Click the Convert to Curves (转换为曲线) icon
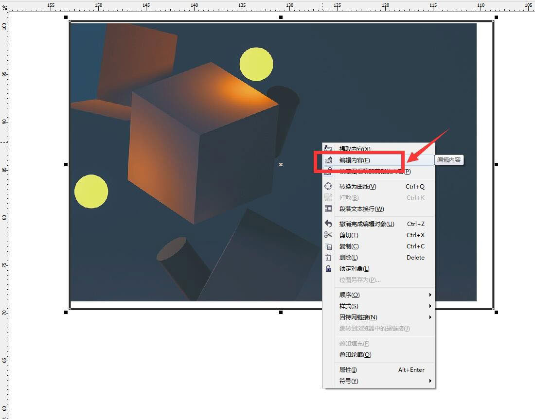 tap(328, 186)
